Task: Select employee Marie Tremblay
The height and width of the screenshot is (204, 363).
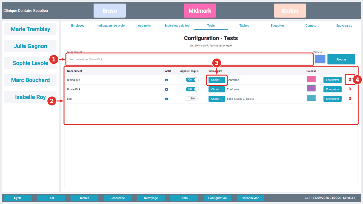Action: [31, 29]
